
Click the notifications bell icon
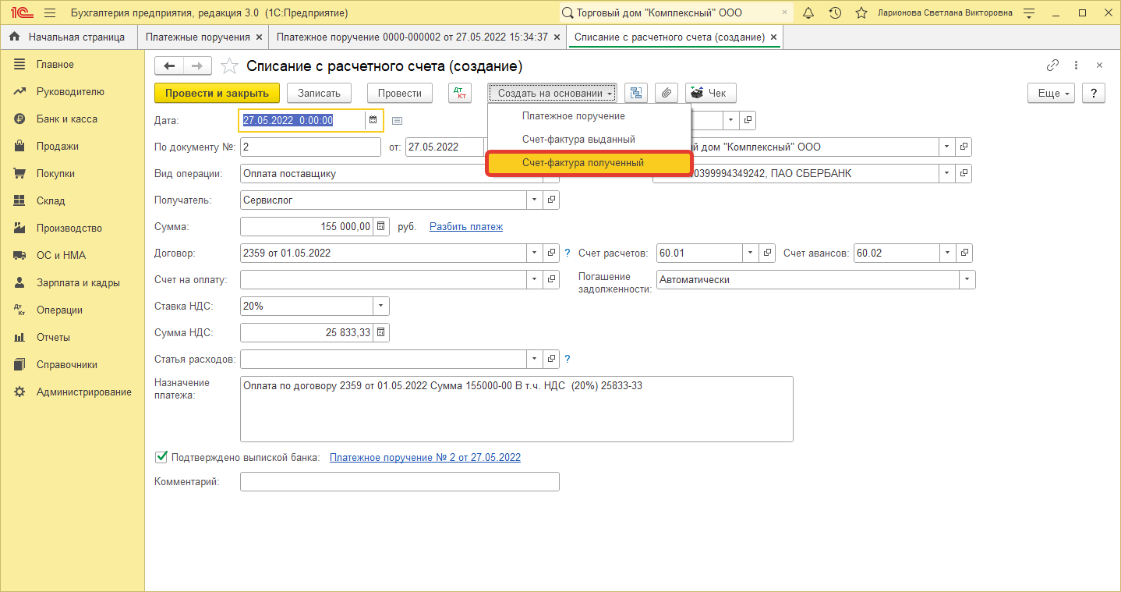(808, 13)
